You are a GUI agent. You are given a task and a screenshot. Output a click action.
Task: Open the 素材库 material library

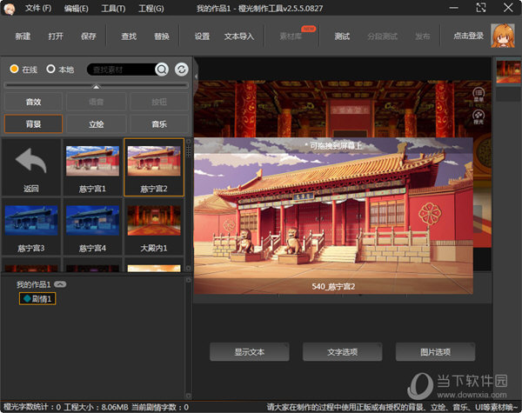[x=291, y=37]
